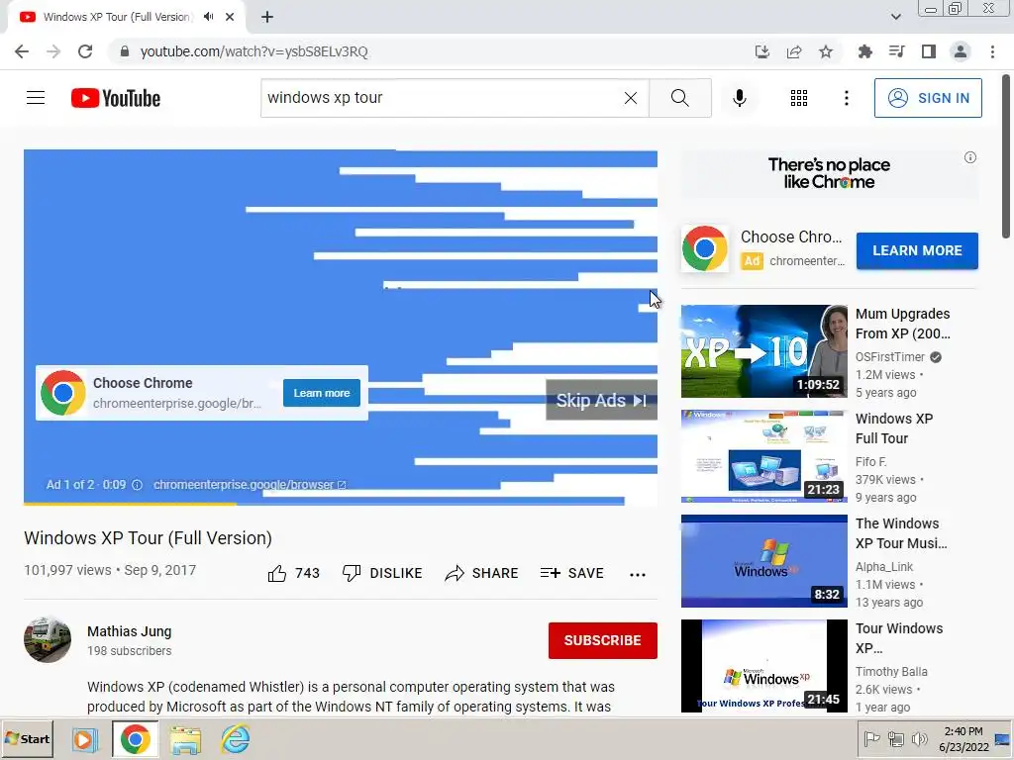The width and height of the screenshot is (1014, 760).
Task: Open Chrome three-dot menu
Action: tap(992, 51)
